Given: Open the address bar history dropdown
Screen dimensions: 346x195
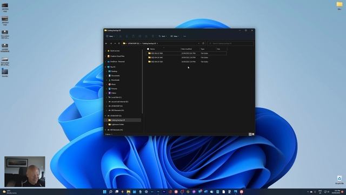Looking at the screenshot, I should tap(198, 43).
